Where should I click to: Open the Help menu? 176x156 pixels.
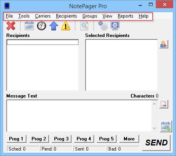point(143,16)
